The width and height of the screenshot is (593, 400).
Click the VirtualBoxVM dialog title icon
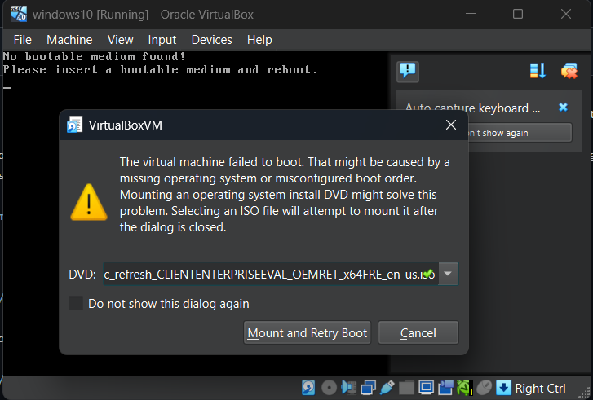[x=74, y=125]
